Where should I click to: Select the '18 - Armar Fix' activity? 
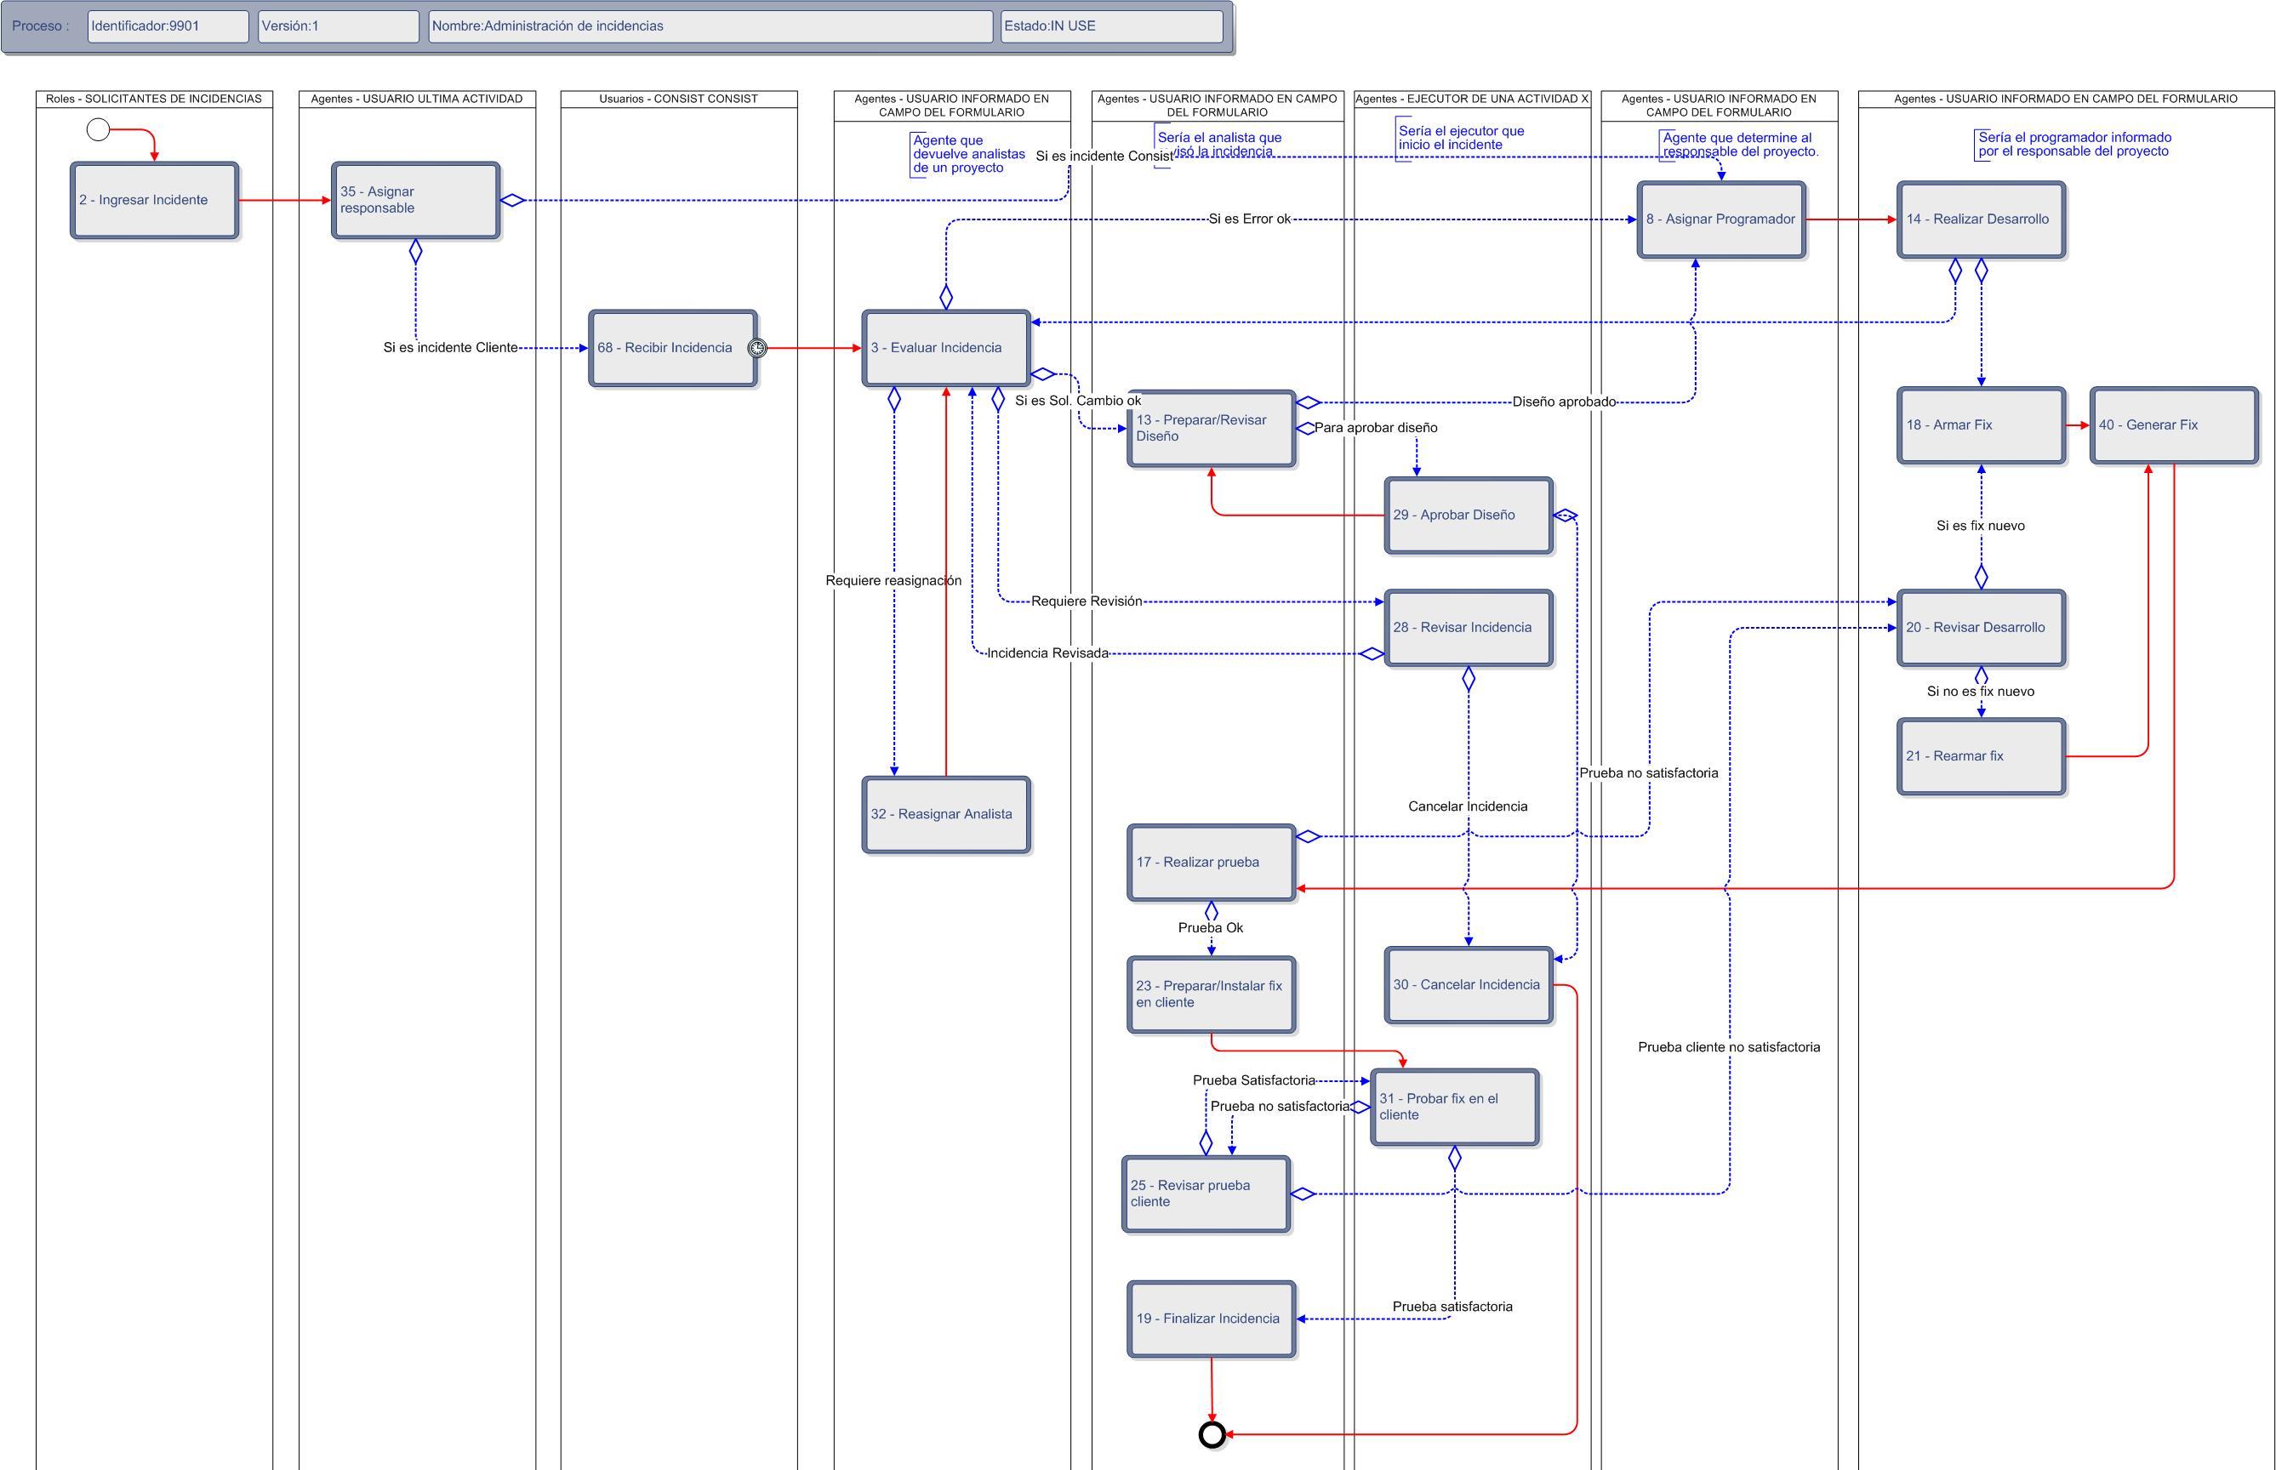point(1981,425)
